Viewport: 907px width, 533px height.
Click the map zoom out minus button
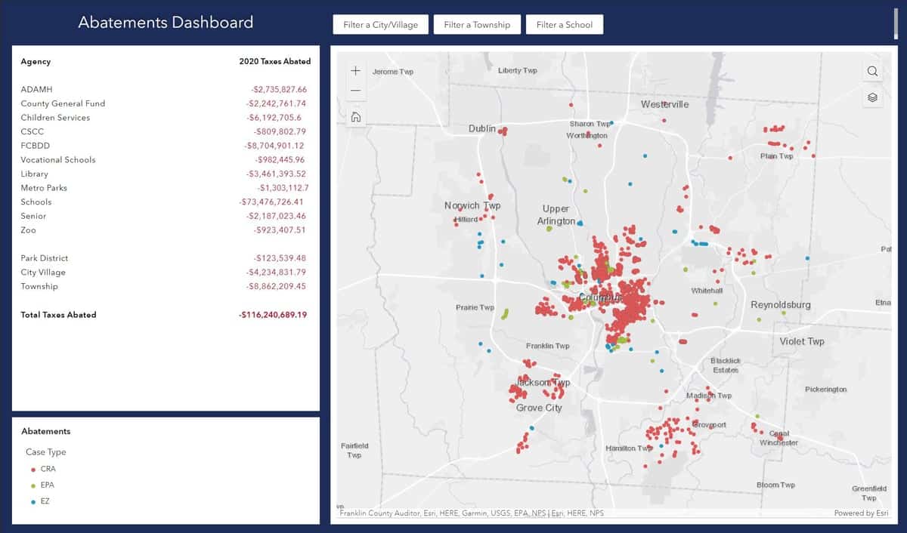(355, 91)
